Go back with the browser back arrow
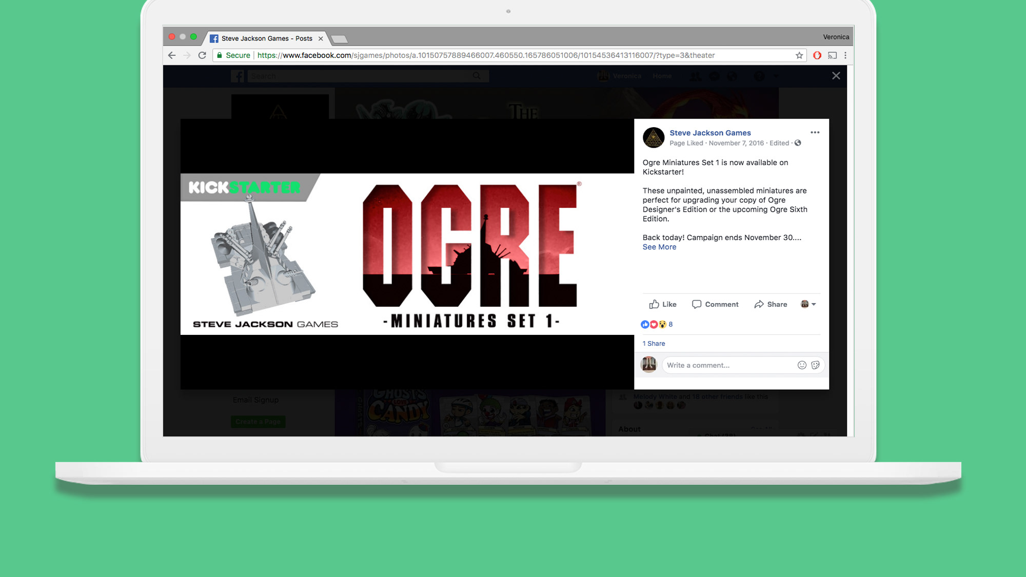Viewport: 1026px width, 577px height. (172, 55)
